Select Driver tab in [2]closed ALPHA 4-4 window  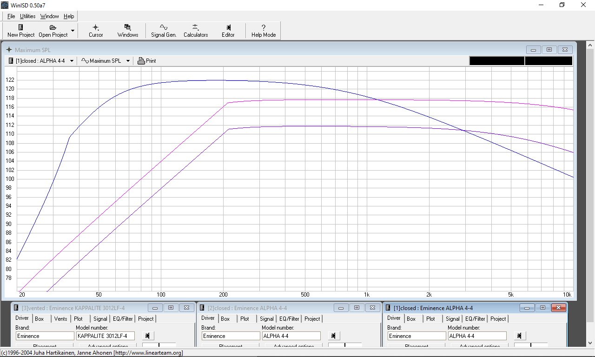[208, 318]
